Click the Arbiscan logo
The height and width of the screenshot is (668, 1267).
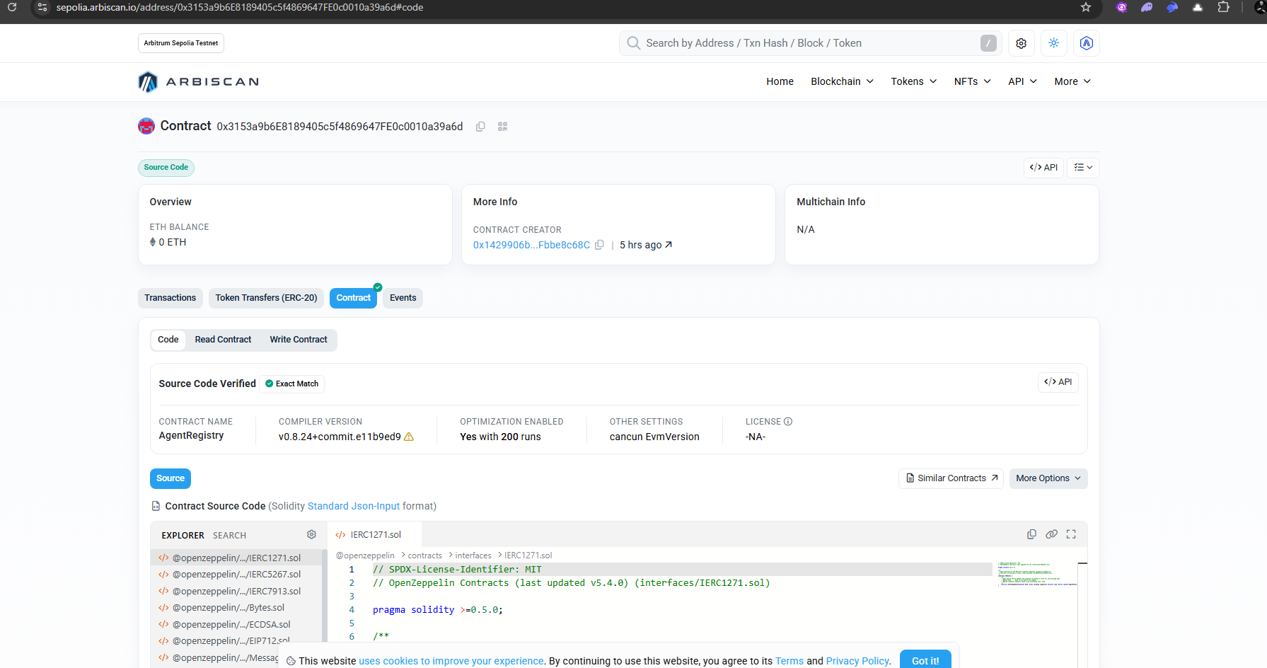click(199, 82)
